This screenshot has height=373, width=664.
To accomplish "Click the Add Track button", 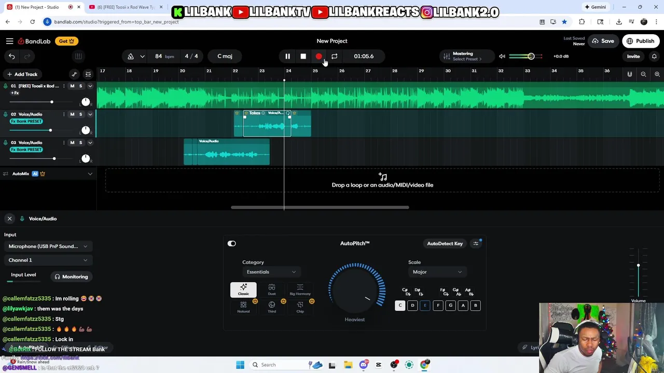I will point(22,74).
